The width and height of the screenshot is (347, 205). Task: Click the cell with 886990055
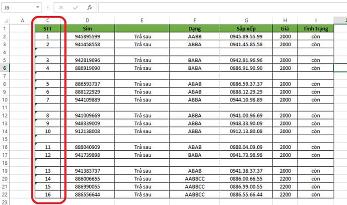(87, 186)
